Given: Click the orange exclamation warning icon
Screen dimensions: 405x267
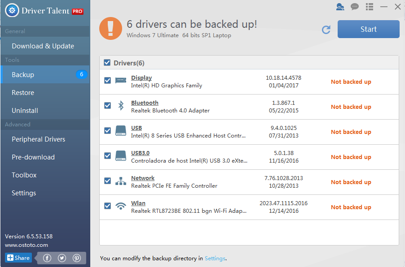Looking at the screenshot, I should pyautogui.click(x=110, y=28).
